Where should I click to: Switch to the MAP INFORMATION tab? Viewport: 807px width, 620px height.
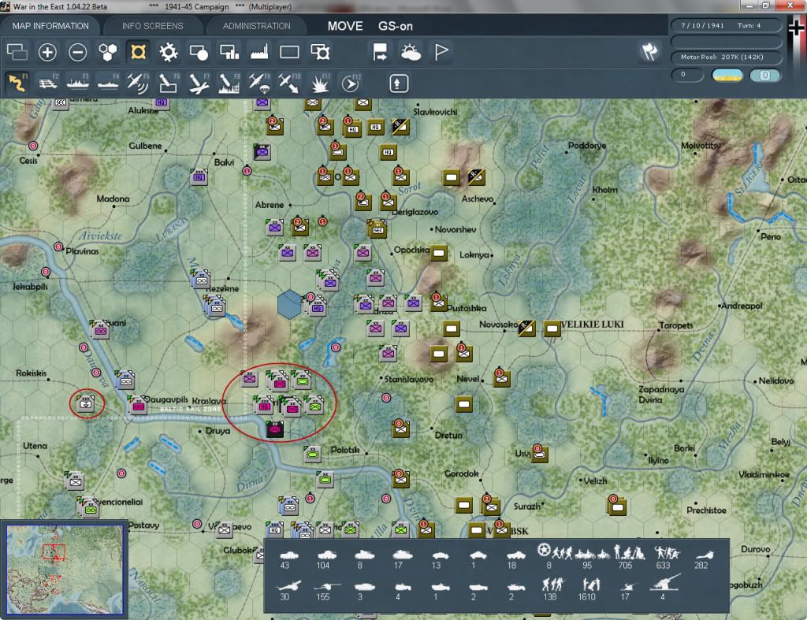pos(50,26)
